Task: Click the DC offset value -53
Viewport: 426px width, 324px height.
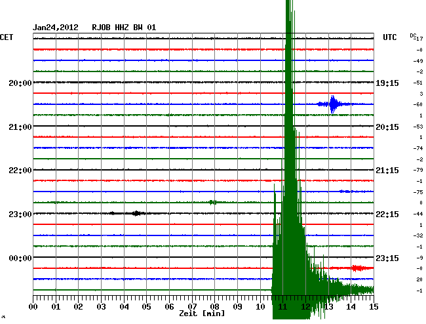Action: [x=418, y=127]
